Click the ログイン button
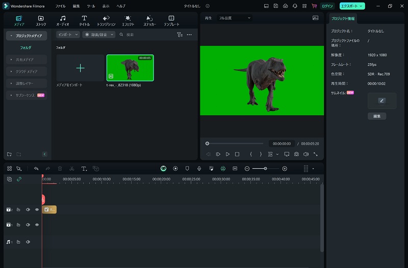The height and width of the screenshot is (268, 408). click(x=327, y=6)
